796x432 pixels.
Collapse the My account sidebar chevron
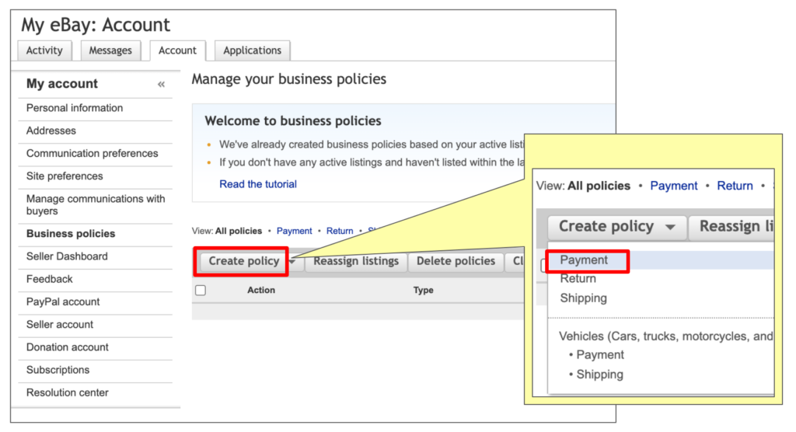pos(161,84)
